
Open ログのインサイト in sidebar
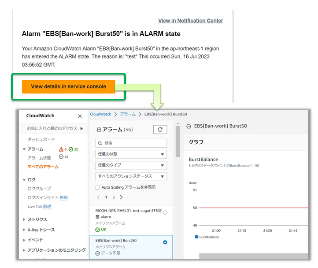[x=43, y=197]
